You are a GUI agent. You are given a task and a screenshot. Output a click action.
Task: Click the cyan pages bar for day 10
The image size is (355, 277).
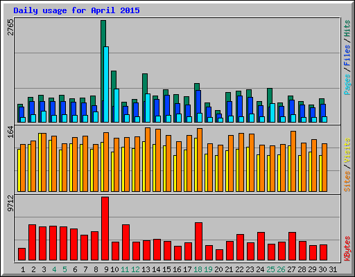coord(116,105)
